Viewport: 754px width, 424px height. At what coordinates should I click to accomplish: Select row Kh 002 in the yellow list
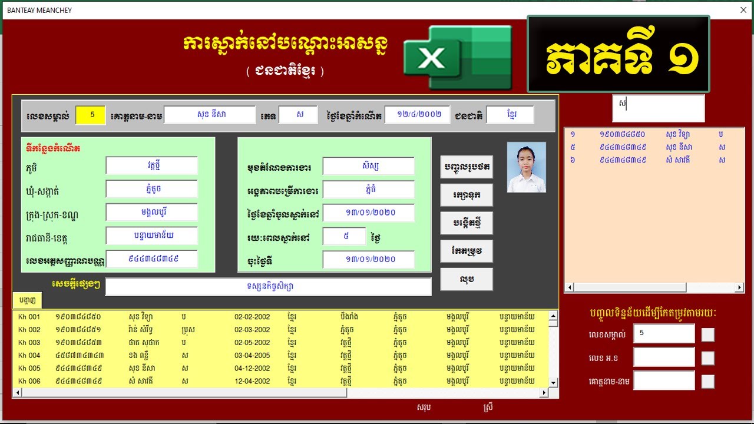[x=280, y=330]
